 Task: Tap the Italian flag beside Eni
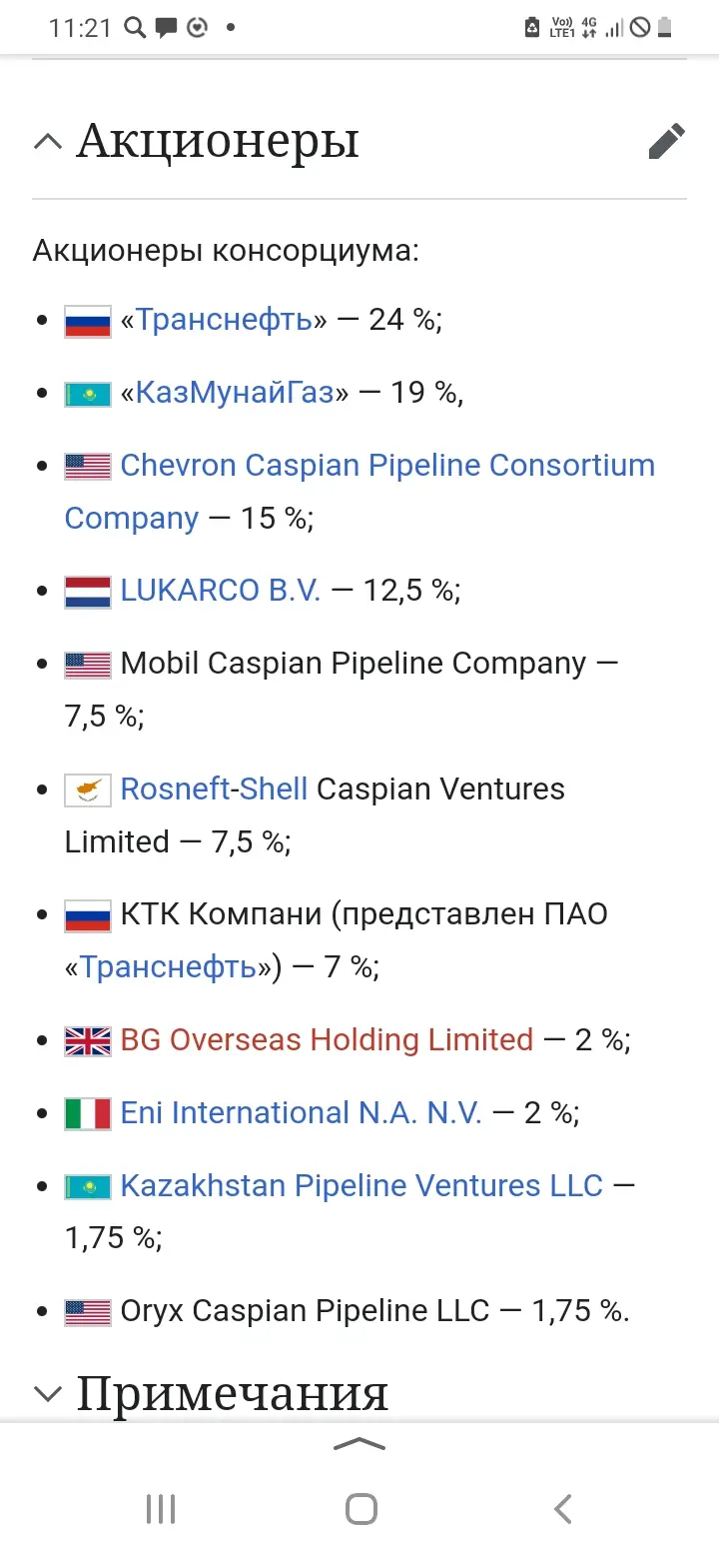coord(88,1114)
